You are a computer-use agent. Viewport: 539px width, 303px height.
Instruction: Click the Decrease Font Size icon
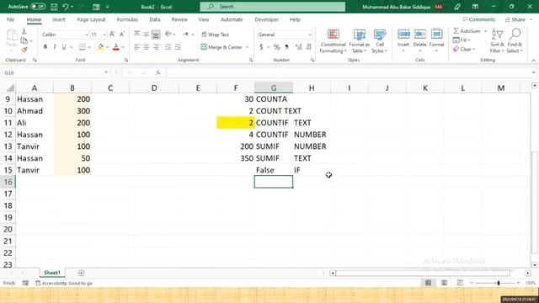point(122,35)
